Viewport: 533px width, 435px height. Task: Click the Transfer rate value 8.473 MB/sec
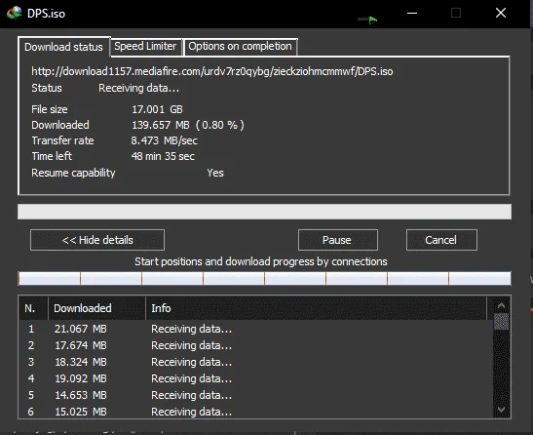(x=164, y=140)
